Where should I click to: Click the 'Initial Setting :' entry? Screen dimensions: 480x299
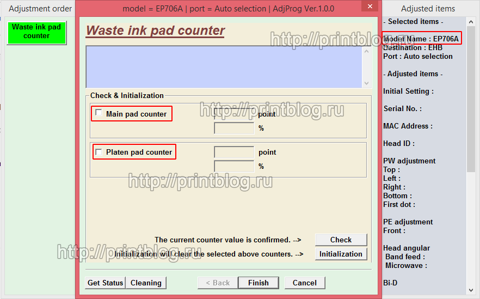coord(408,91)
